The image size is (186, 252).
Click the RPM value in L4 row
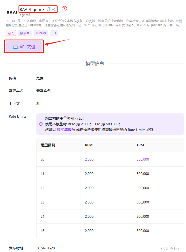tap(89, 216)
